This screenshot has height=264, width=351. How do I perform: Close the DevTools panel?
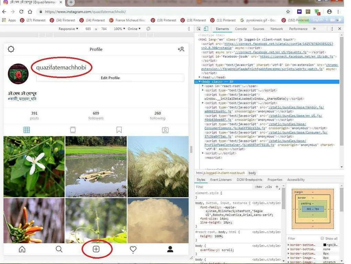[340, 29]
